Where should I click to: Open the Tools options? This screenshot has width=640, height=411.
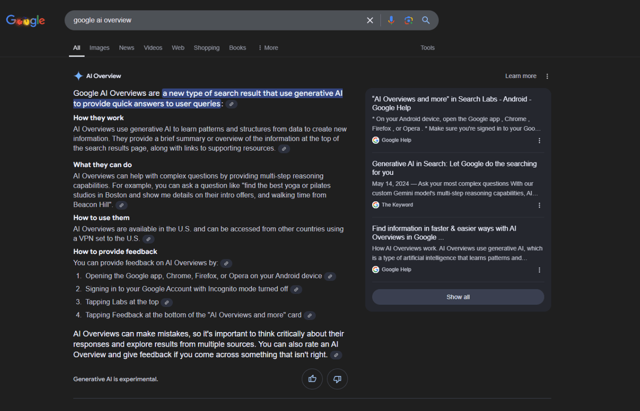click(x=427, y=48)
